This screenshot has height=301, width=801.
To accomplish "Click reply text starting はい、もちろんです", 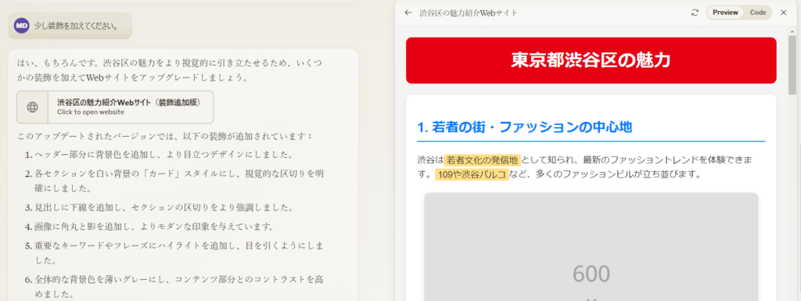I will pos(170,70).
